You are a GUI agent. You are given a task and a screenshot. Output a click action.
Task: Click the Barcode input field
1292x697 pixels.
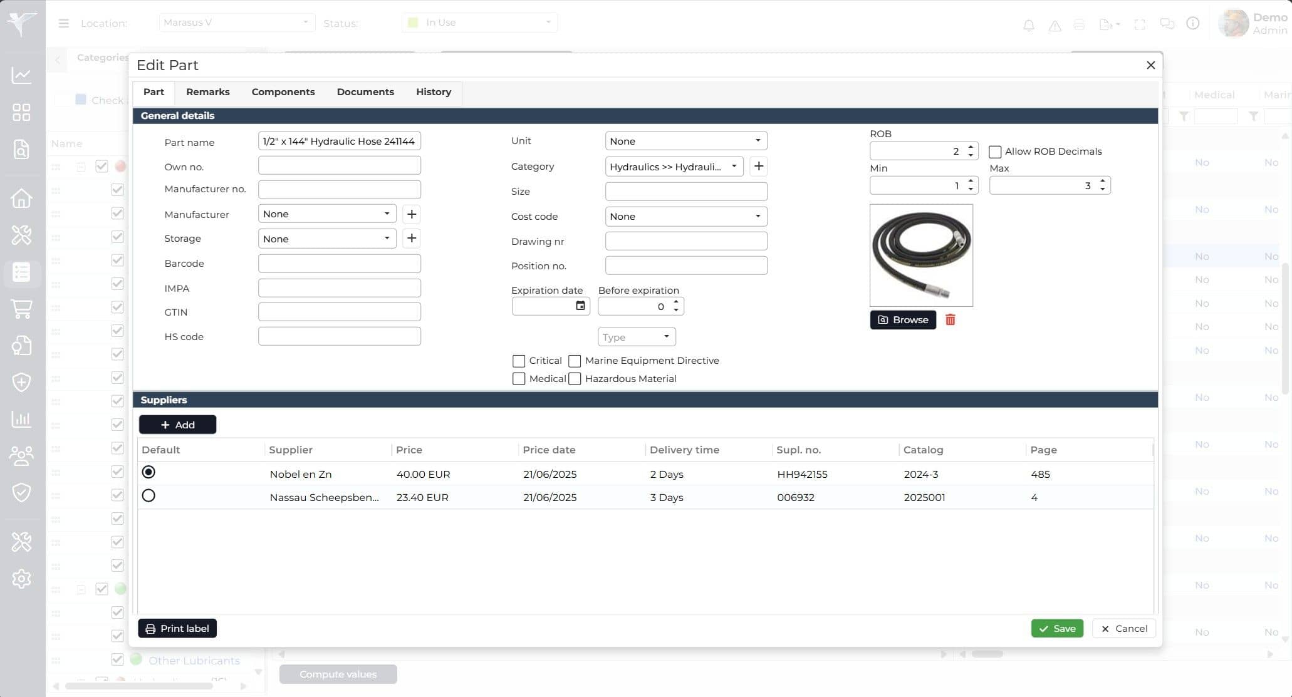(x=339, y=263)
